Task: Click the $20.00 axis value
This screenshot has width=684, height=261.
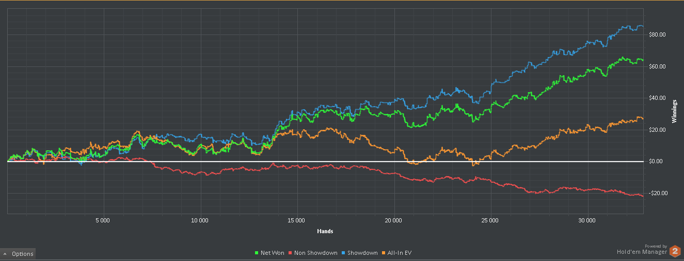Action: click(657, 130)
